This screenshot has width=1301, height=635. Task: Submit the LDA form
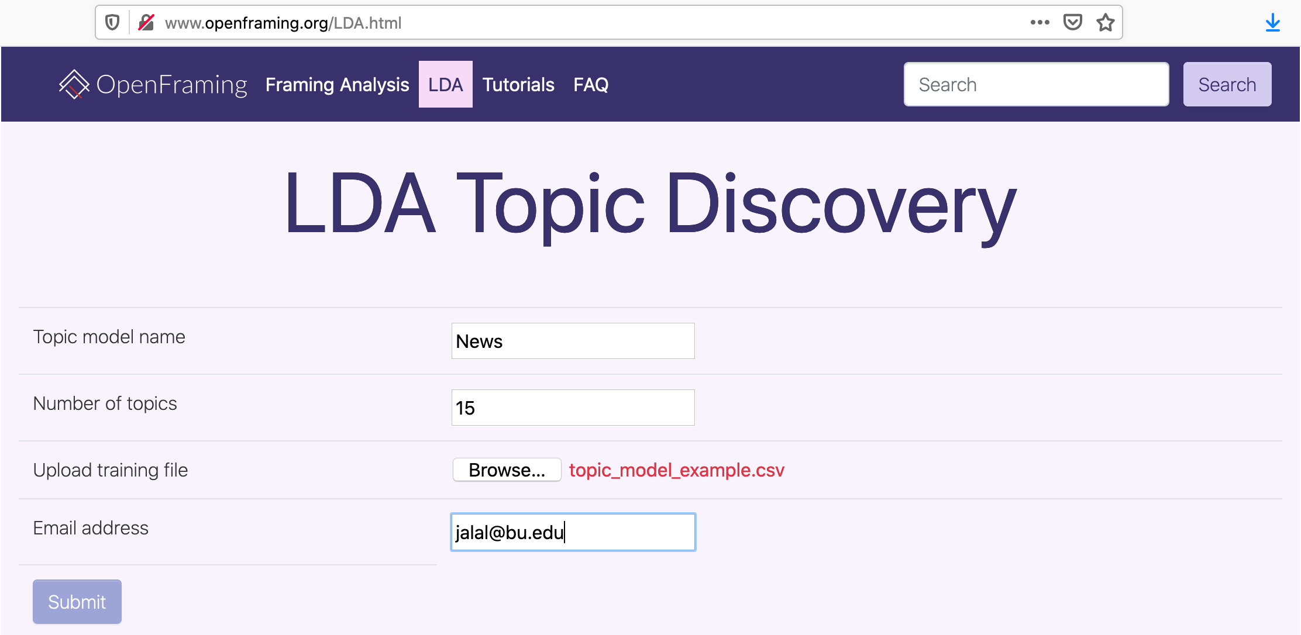point(77,602)
